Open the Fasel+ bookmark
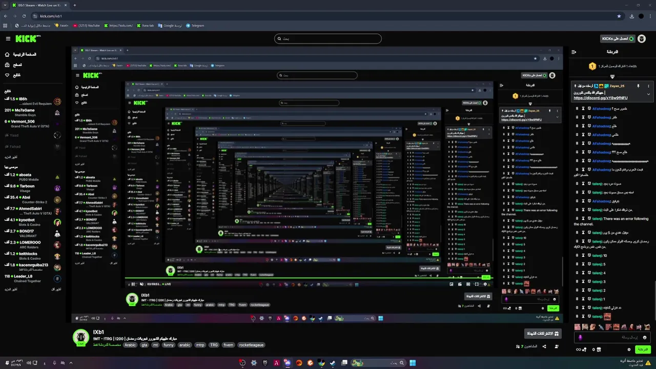The width and height of the screenshot is (656, 369). point(61,25)
